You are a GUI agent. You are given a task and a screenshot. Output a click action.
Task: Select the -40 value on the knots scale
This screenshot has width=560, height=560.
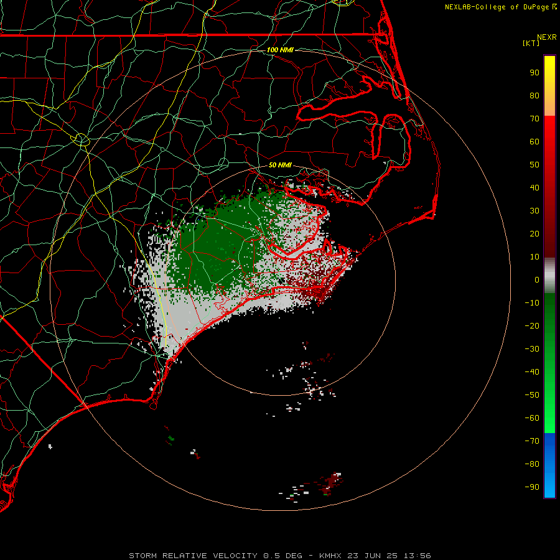tap(532, 372)
